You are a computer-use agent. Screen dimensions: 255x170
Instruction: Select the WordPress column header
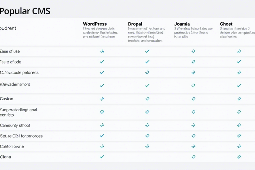coord(95,24)
